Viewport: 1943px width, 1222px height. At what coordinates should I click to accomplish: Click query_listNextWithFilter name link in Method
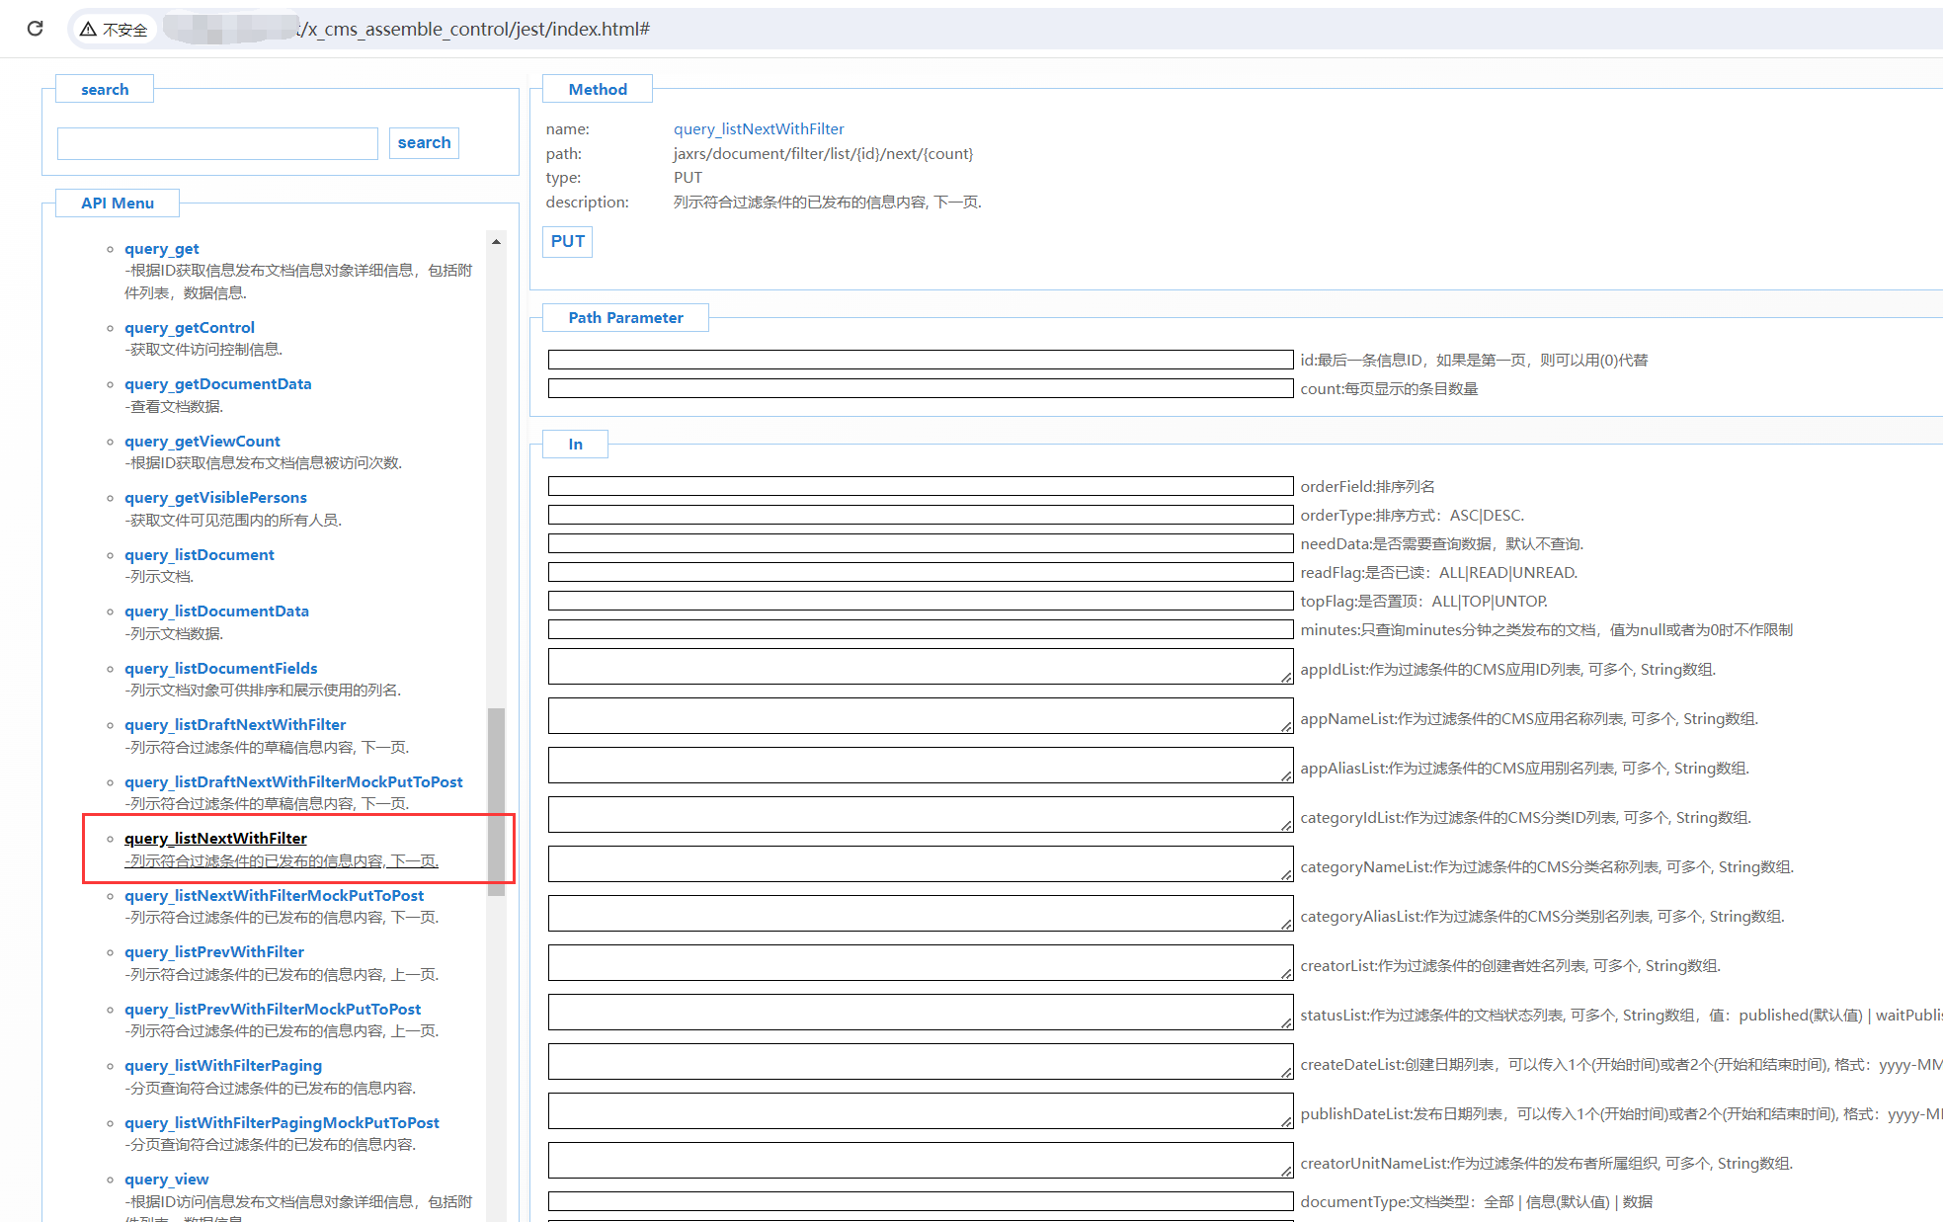(x=758, y=129)
